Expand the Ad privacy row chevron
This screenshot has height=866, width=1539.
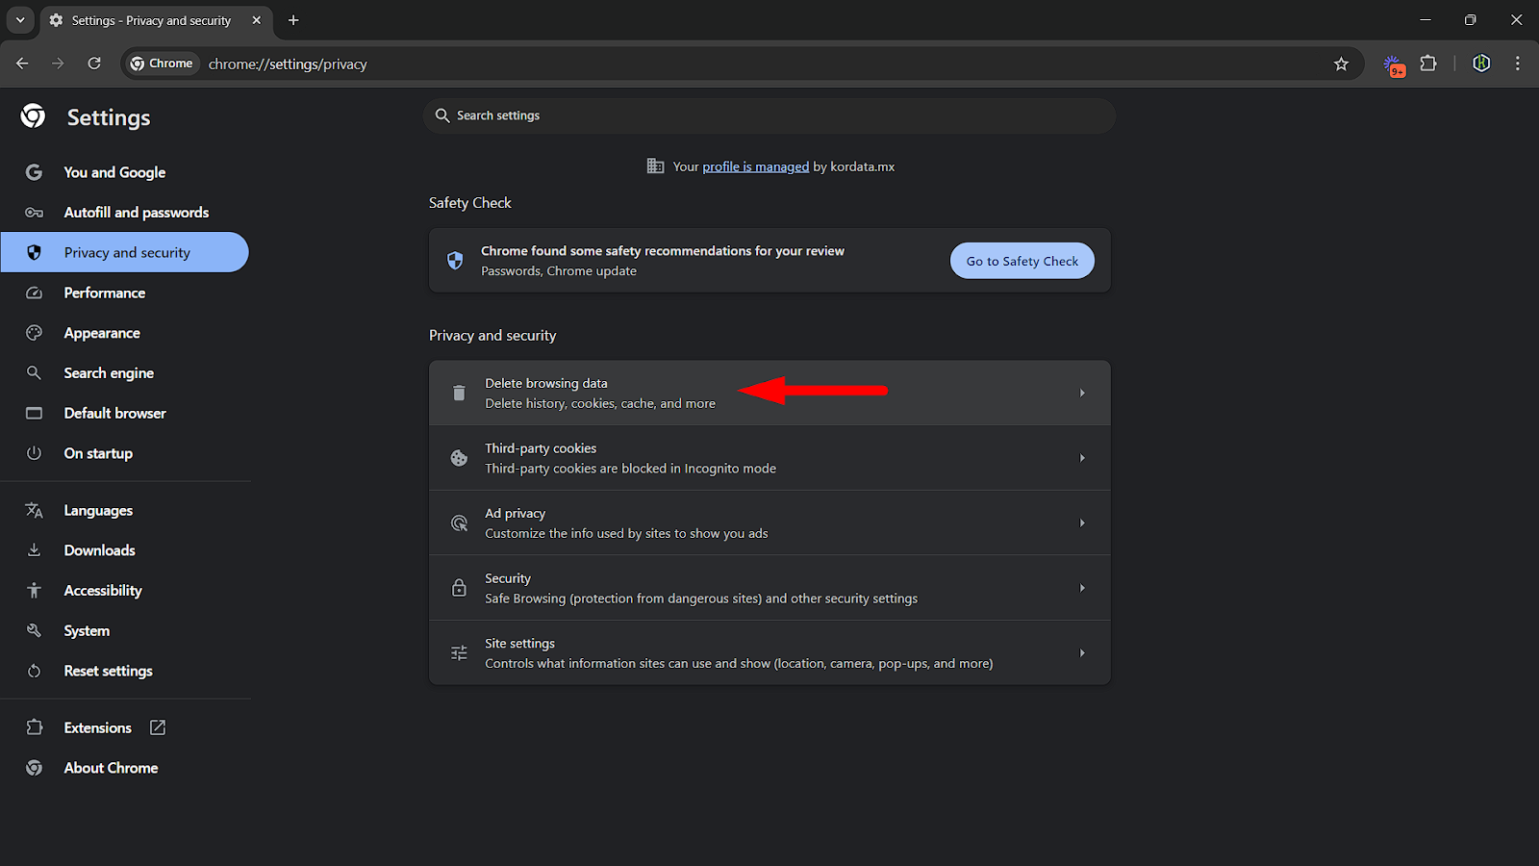click(1082, 523)
